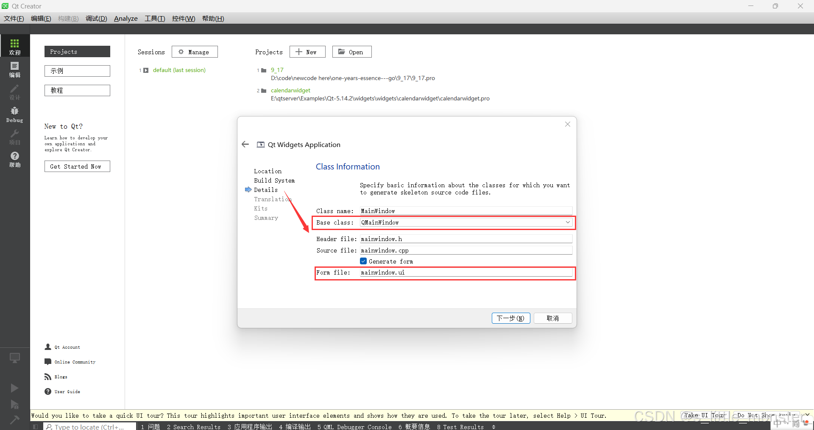Screen dimensions: 814x430
Task: Click Get Started Now button
Action: (x=77, y=166)
